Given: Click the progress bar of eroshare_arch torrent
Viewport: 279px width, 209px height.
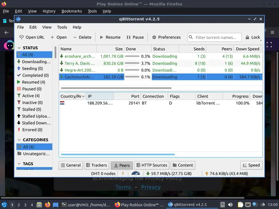Looking at the screenshot, I should point(132,56).
